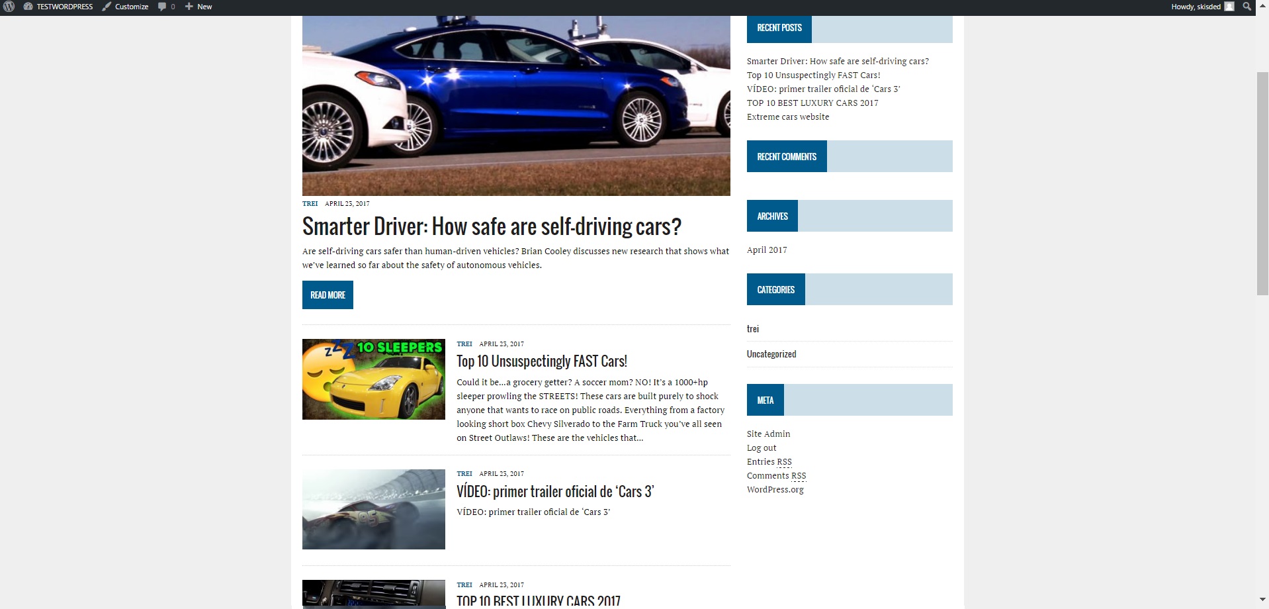Click the RECENT POSTS widget heading
Viewport: 1269px width, 609px height.
tap(779, 28)
